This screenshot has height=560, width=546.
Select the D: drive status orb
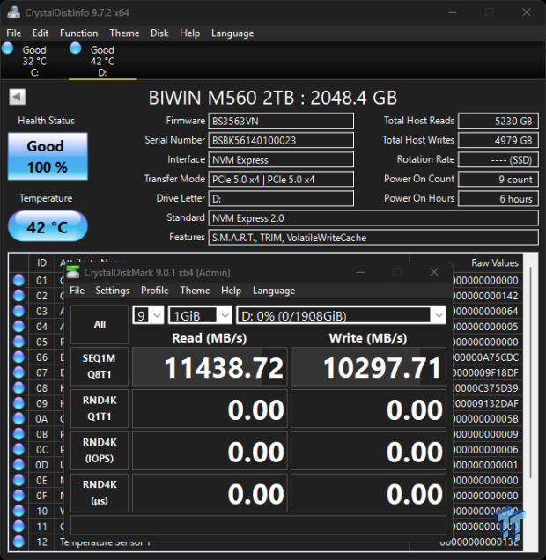point(76,48)
